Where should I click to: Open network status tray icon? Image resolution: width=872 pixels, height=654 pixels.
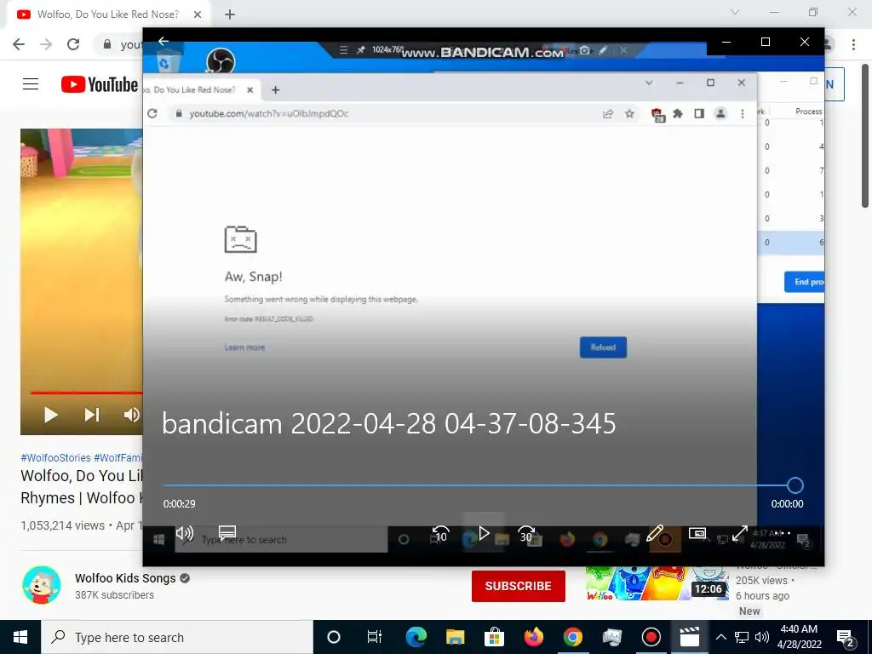pyautogui.click(x=742, y=637)
